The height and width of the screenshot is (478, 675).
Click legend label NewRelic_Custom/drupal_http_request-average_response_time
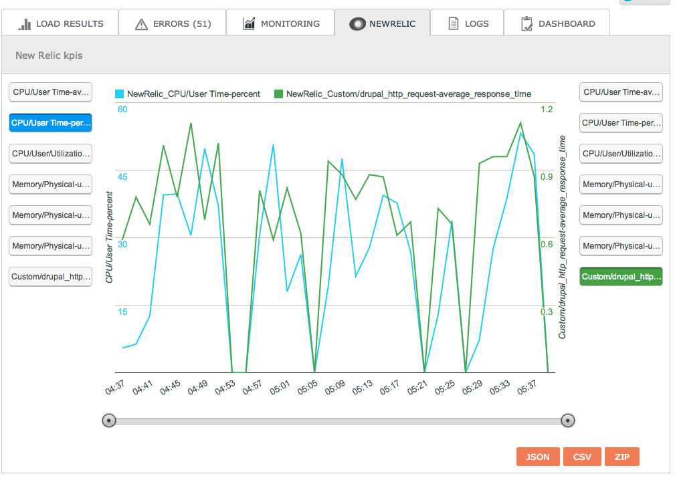coord(409,94)
